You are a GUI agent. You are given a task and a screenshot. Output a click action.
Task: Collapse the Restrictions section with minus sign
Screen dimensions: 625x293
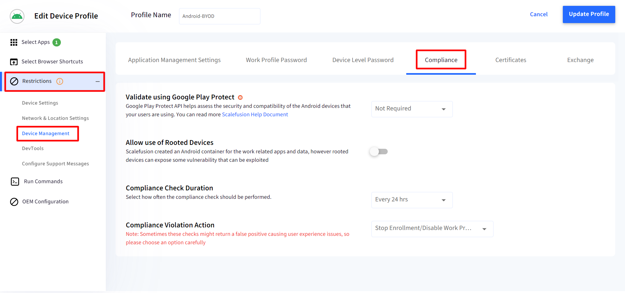pos(97,82)
